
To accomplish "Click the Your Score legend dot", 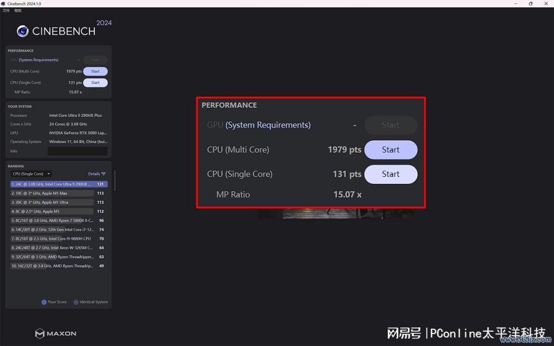I will (x=44, y=302).
